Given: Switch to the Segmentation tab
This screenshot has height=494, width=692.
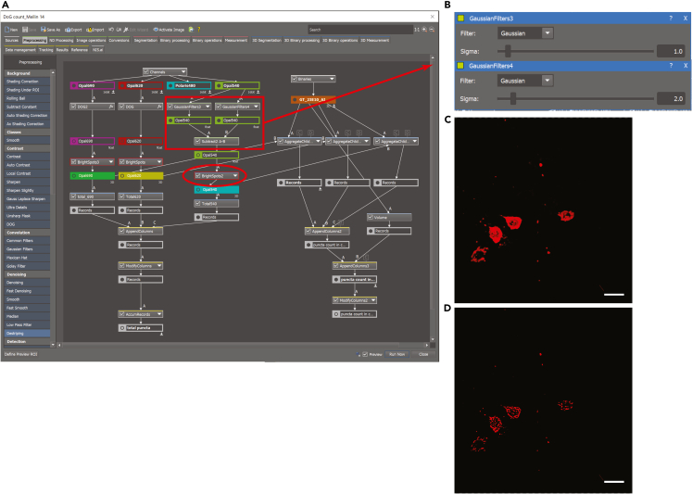Looking at the screenshot, I should pyautogui.click(x=145, y=40).
